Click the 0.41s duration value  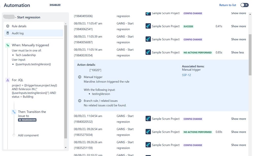pos(219,26)
